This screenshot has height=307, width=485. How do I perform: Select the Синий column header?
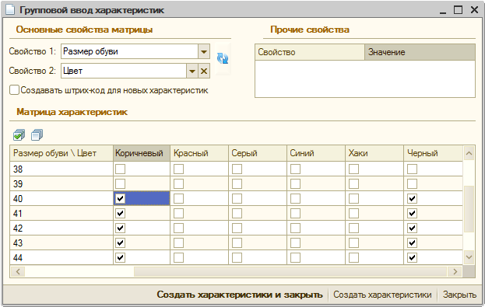(x=316, y=153)
